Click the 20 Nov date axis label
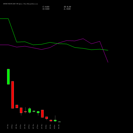Screen dimensions: 133x133 coord(16,126)
